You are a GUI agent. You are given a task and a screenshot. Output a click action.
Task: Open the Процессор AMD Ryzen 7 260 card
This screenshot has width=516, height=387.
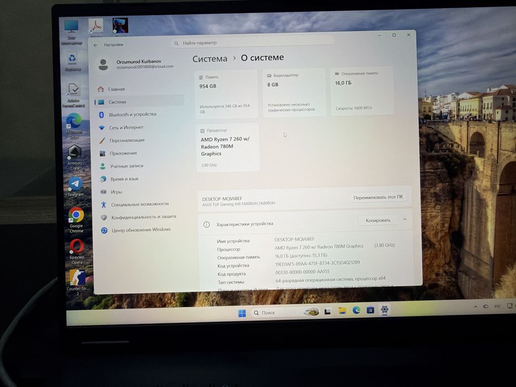point(227,148)
